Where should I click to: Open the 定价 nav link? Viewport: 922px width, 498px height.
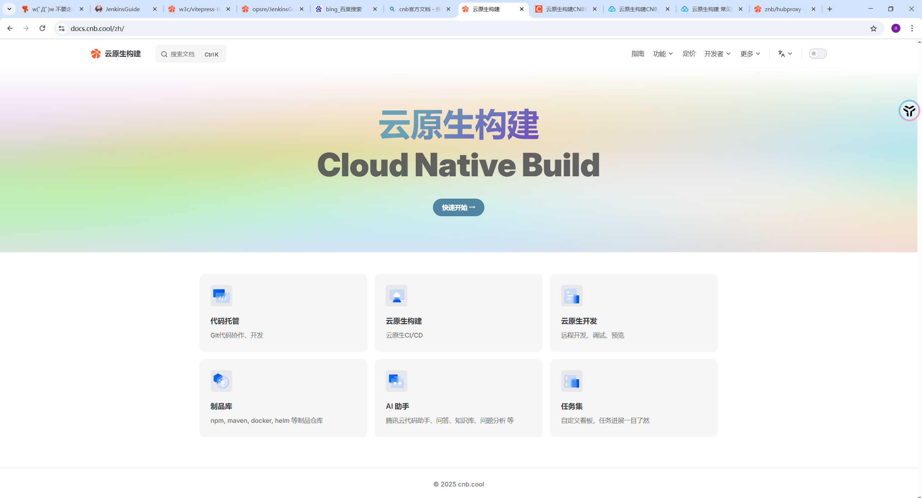[689, 54]
